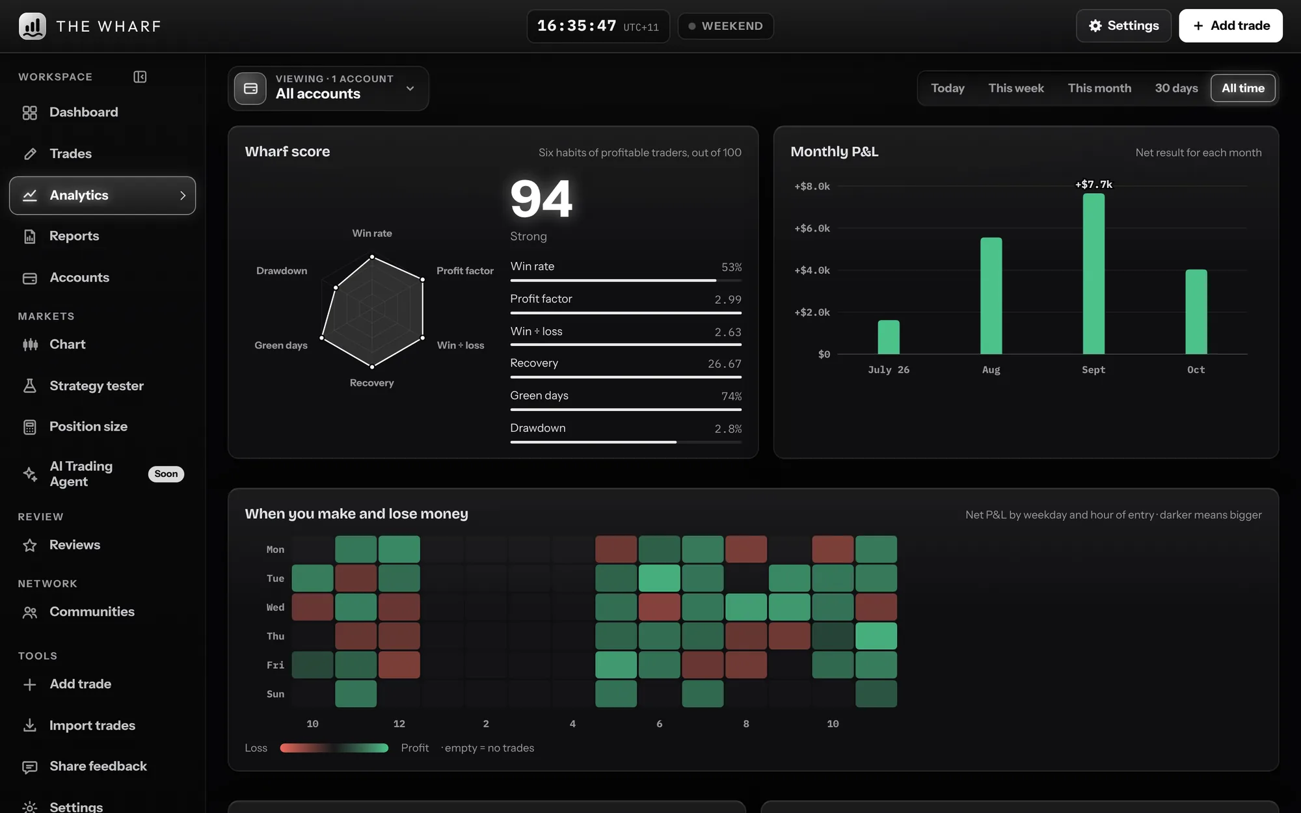Click the Chart candlestick icon
1301x813 pixels.
click(x=30, y=345)
